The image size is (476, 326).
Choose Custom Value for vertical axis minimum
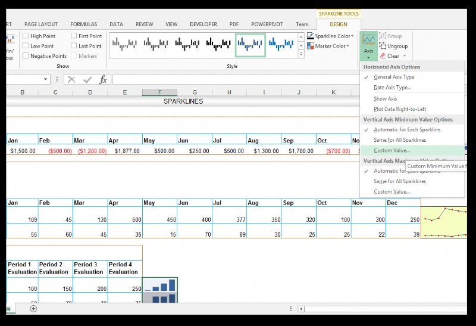(392, 150)
